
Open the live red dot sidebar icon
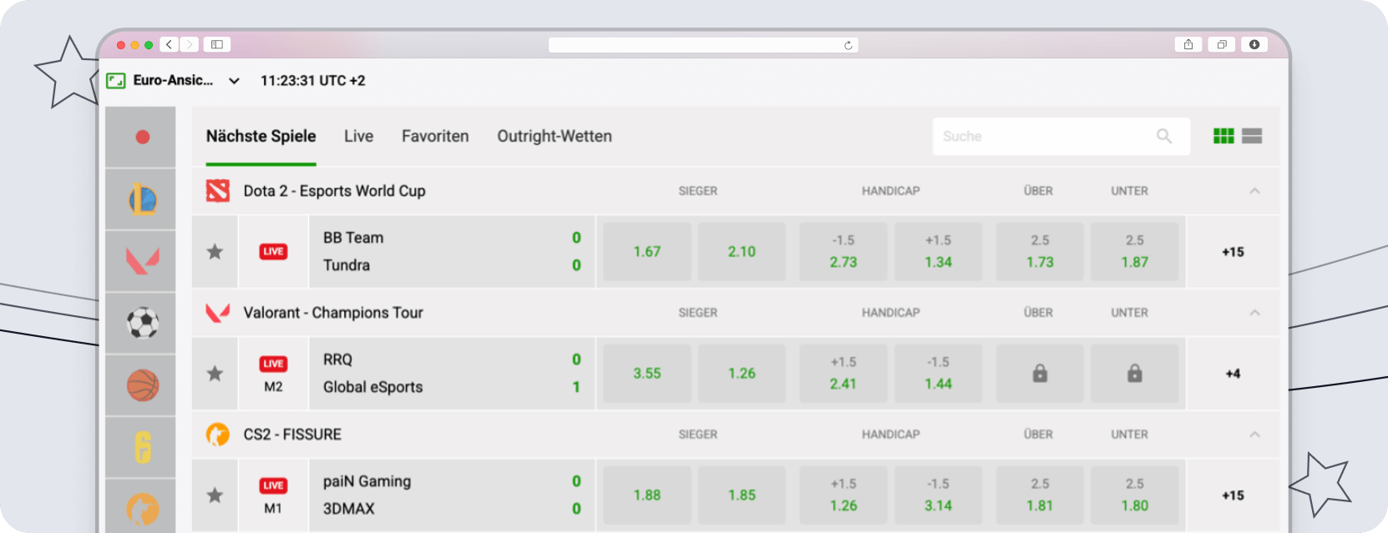[x=142, y=137]
